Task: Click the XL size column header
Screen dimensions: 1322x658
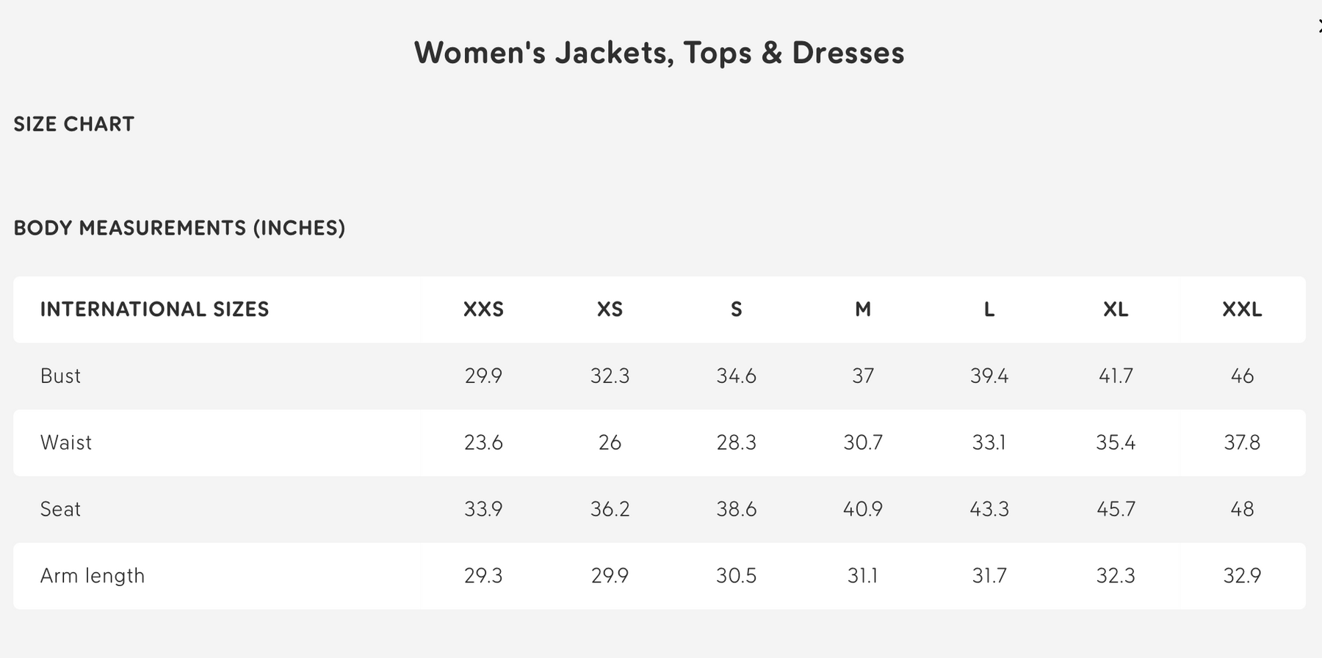Action: pyautogui.click(x=1116, y=310)
